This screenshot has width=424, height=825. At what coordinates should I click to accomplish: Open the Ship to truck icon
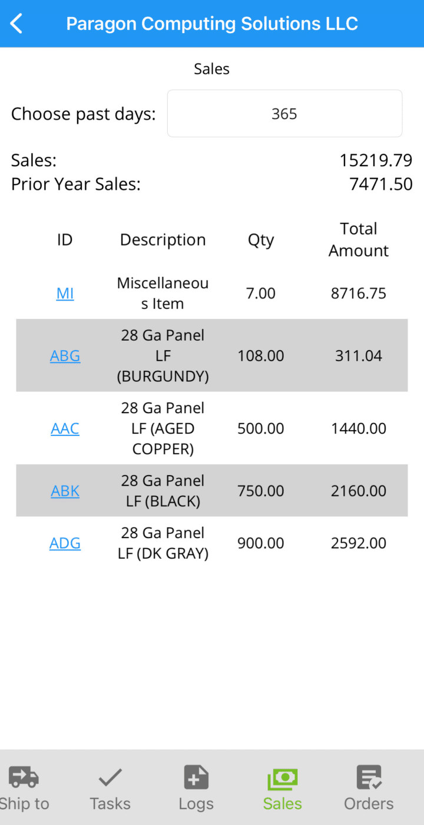click(24, 778)
